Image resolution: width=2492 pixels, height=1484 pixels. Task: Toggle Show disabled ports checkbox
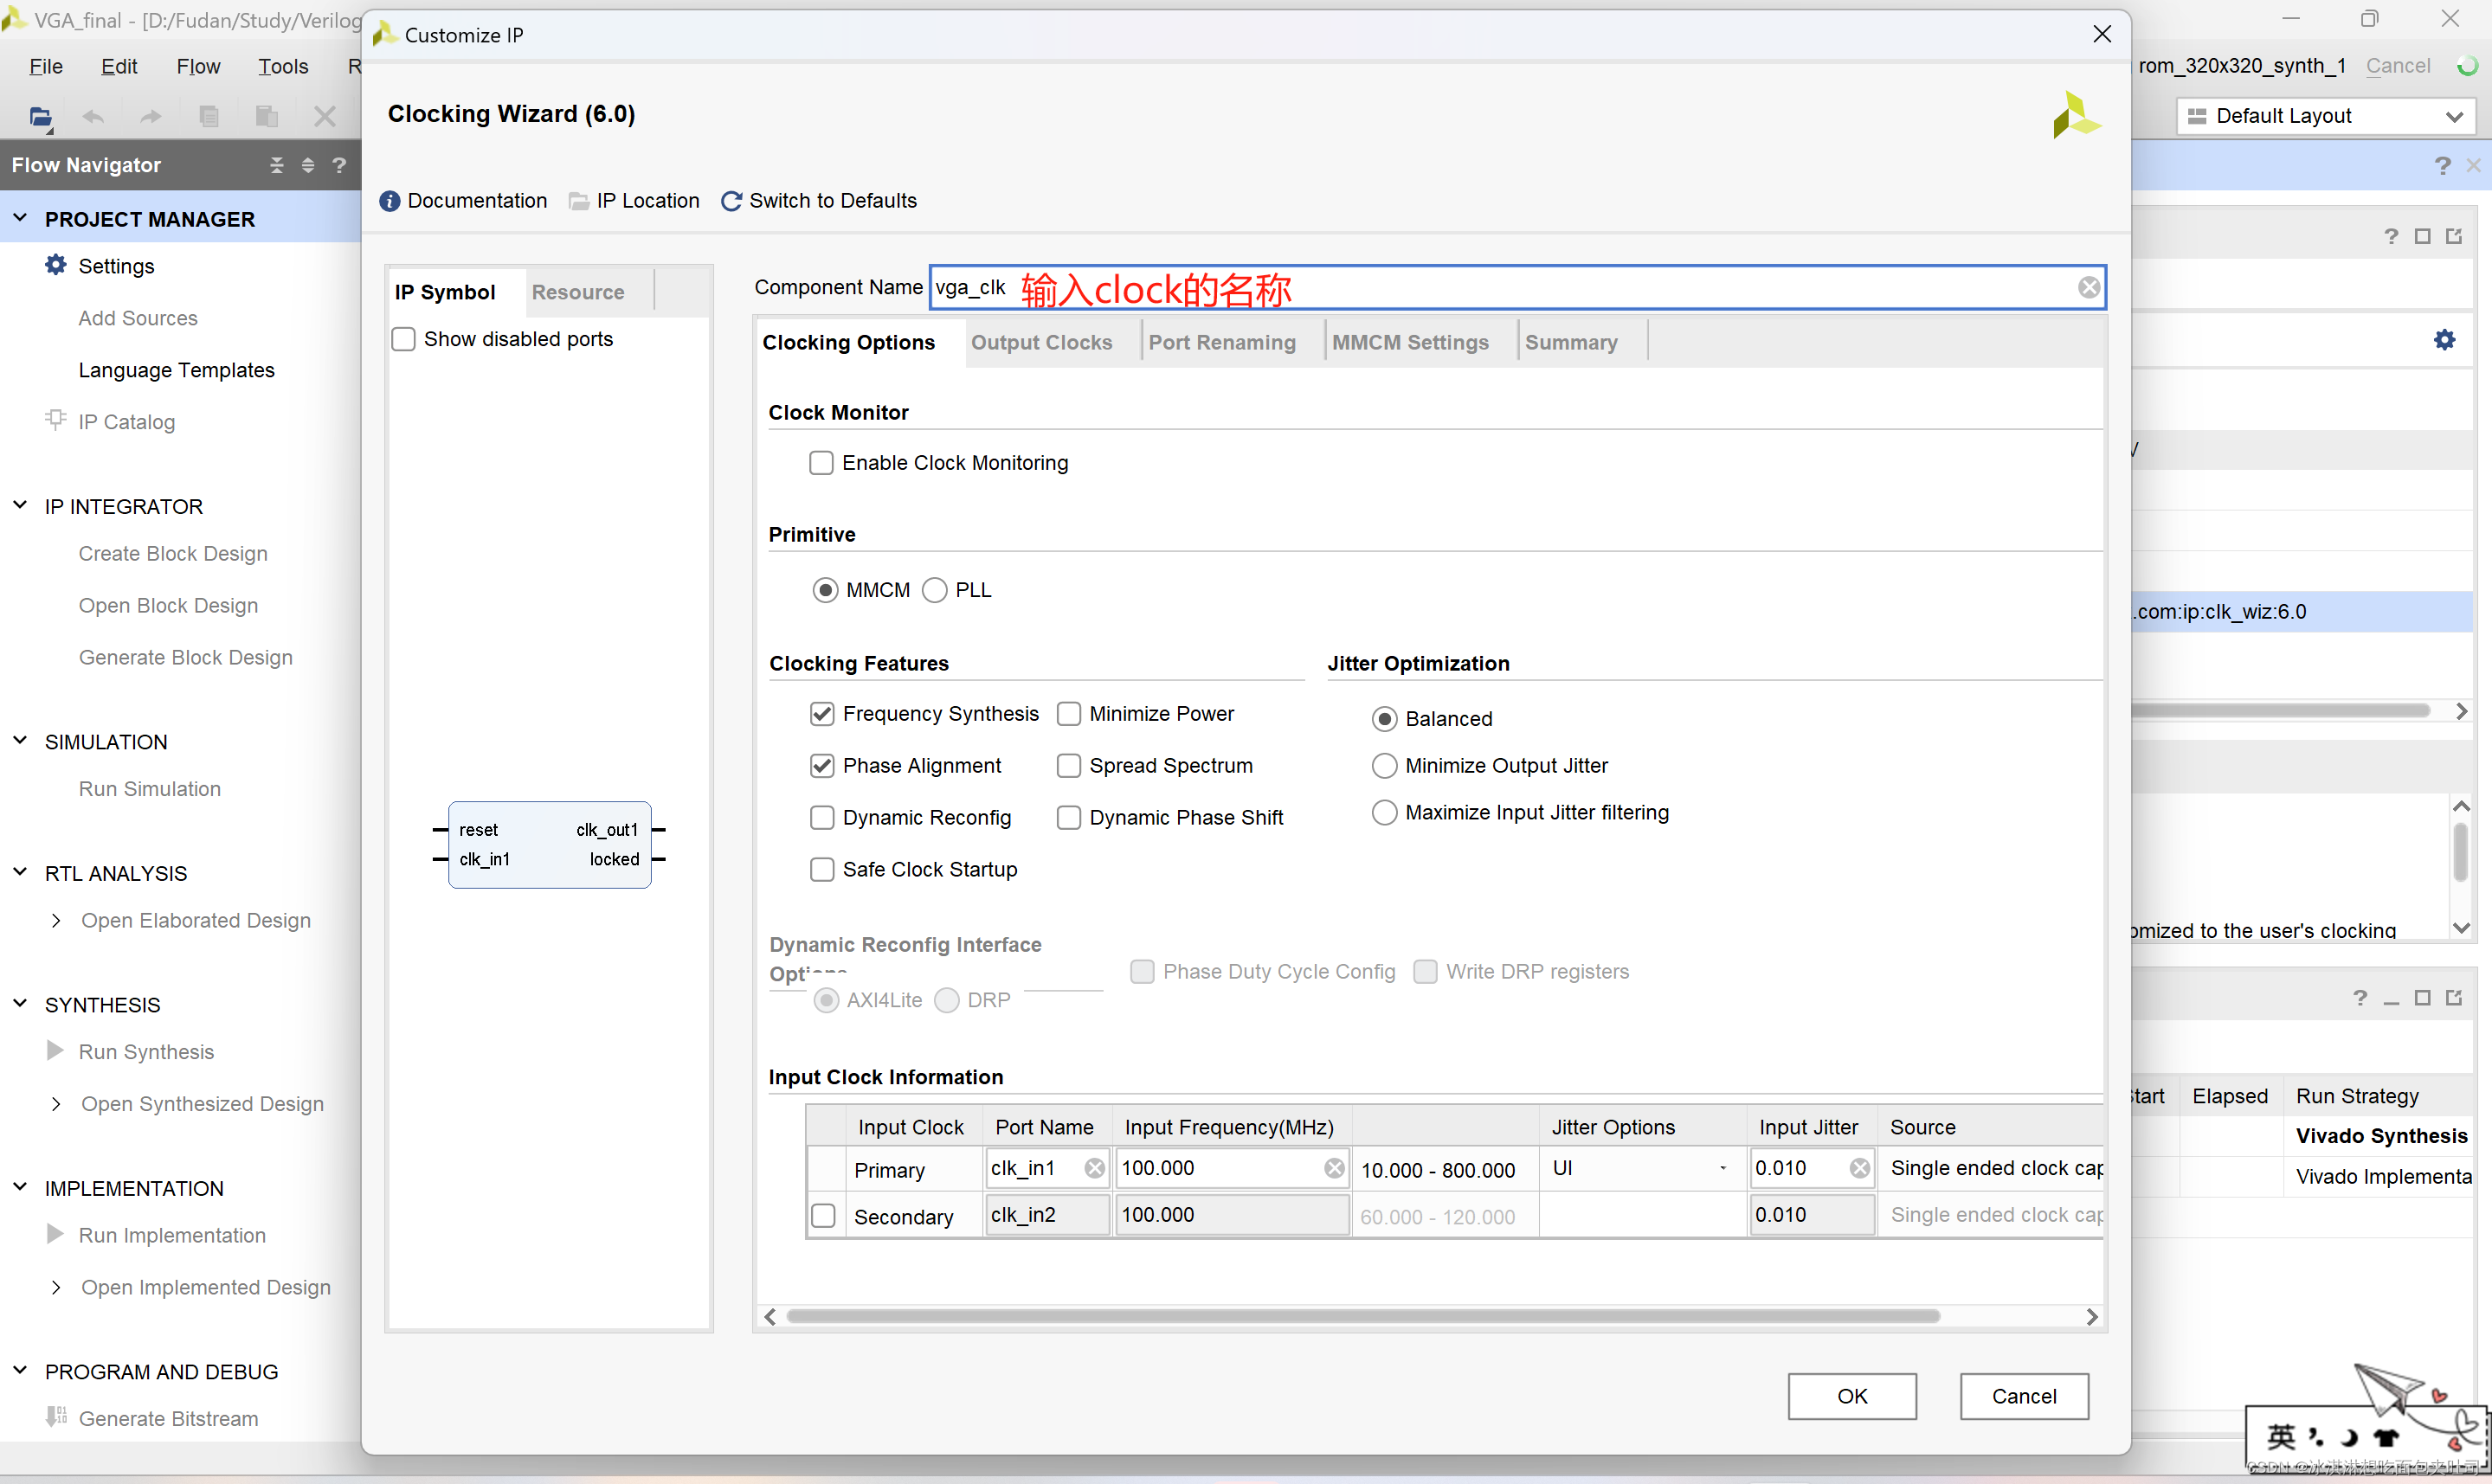point(403,339)
